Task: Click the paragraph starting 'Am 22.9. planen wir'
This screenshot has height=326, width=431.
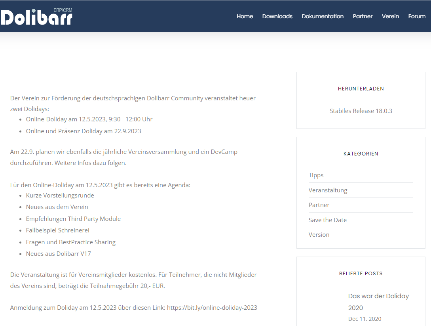Action: pos(124,157)
